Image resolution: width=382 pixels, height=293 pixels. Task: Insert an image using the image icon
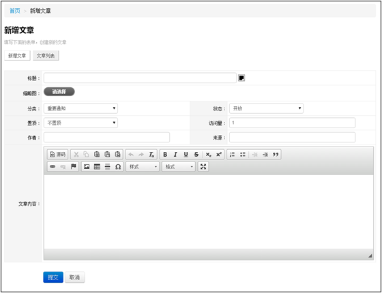point(87,167)
